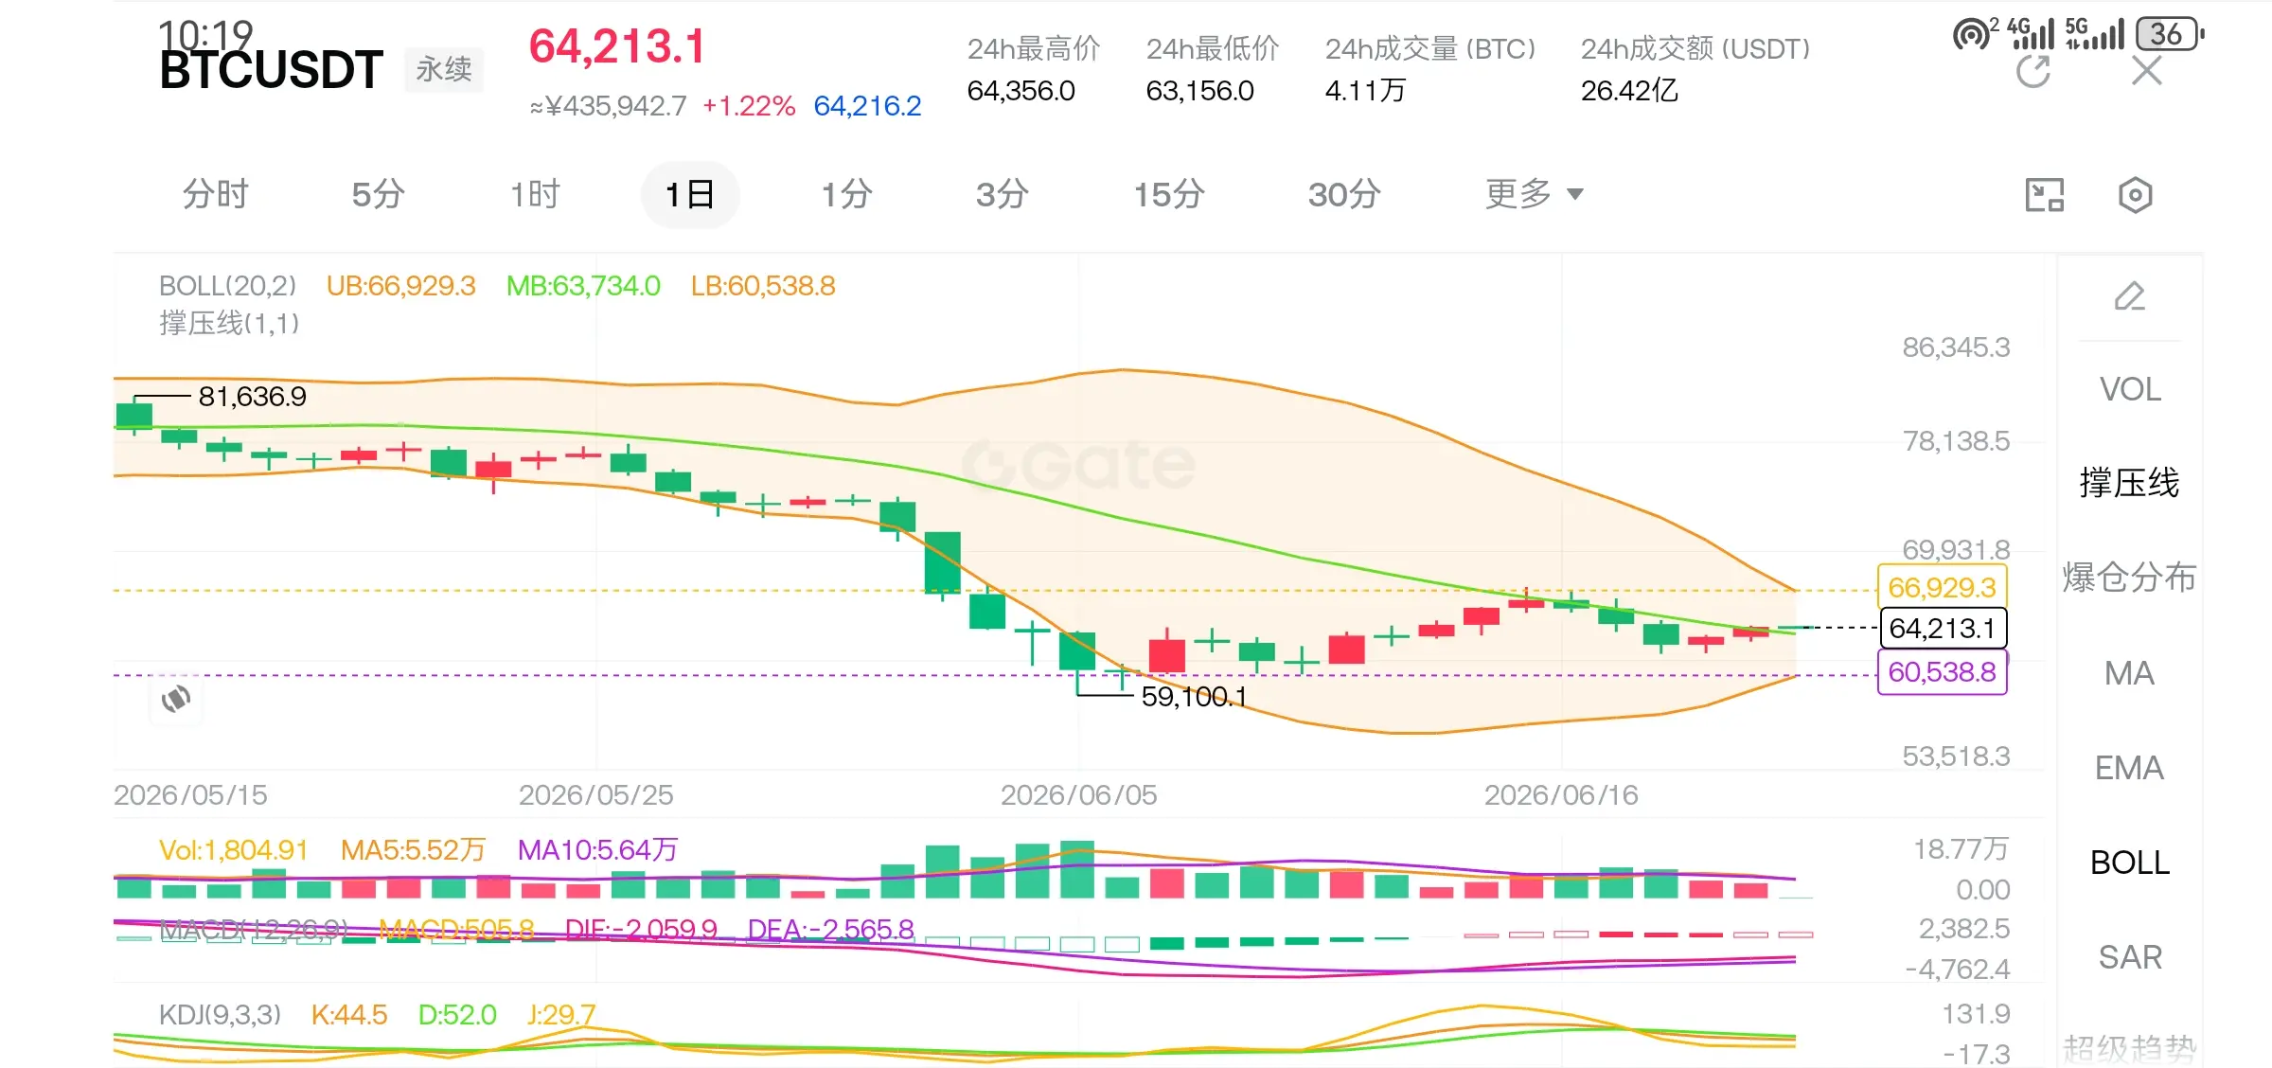This screenshot has width=2272, height=1068.
Task: Tap the 2026/05/25 date axis label
Action: coord(595,795)
